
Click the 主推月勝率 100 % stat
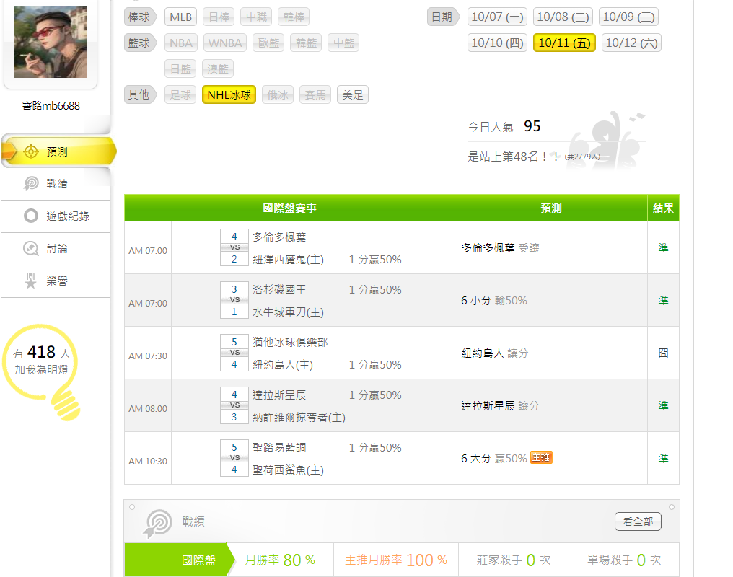coord(396,560)
